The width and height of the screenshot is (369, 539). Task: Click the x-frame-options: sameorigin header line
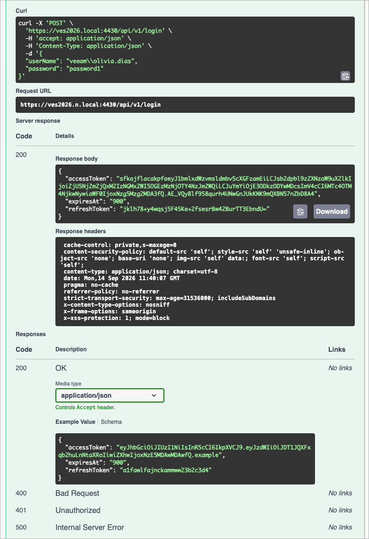(x=109, y=311)
